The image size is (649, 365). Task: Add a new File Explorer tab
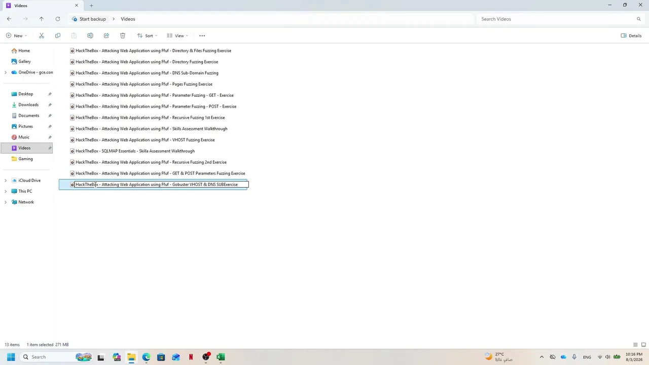[91, 6]
